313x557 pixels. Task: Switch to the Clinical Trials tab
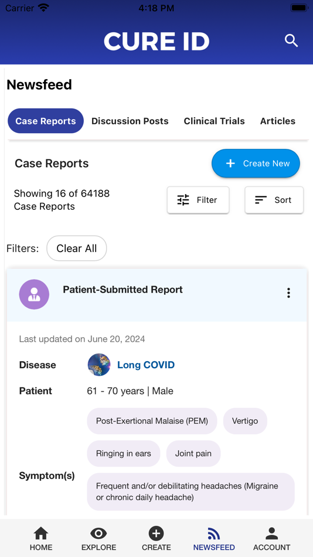pos(214,121)
